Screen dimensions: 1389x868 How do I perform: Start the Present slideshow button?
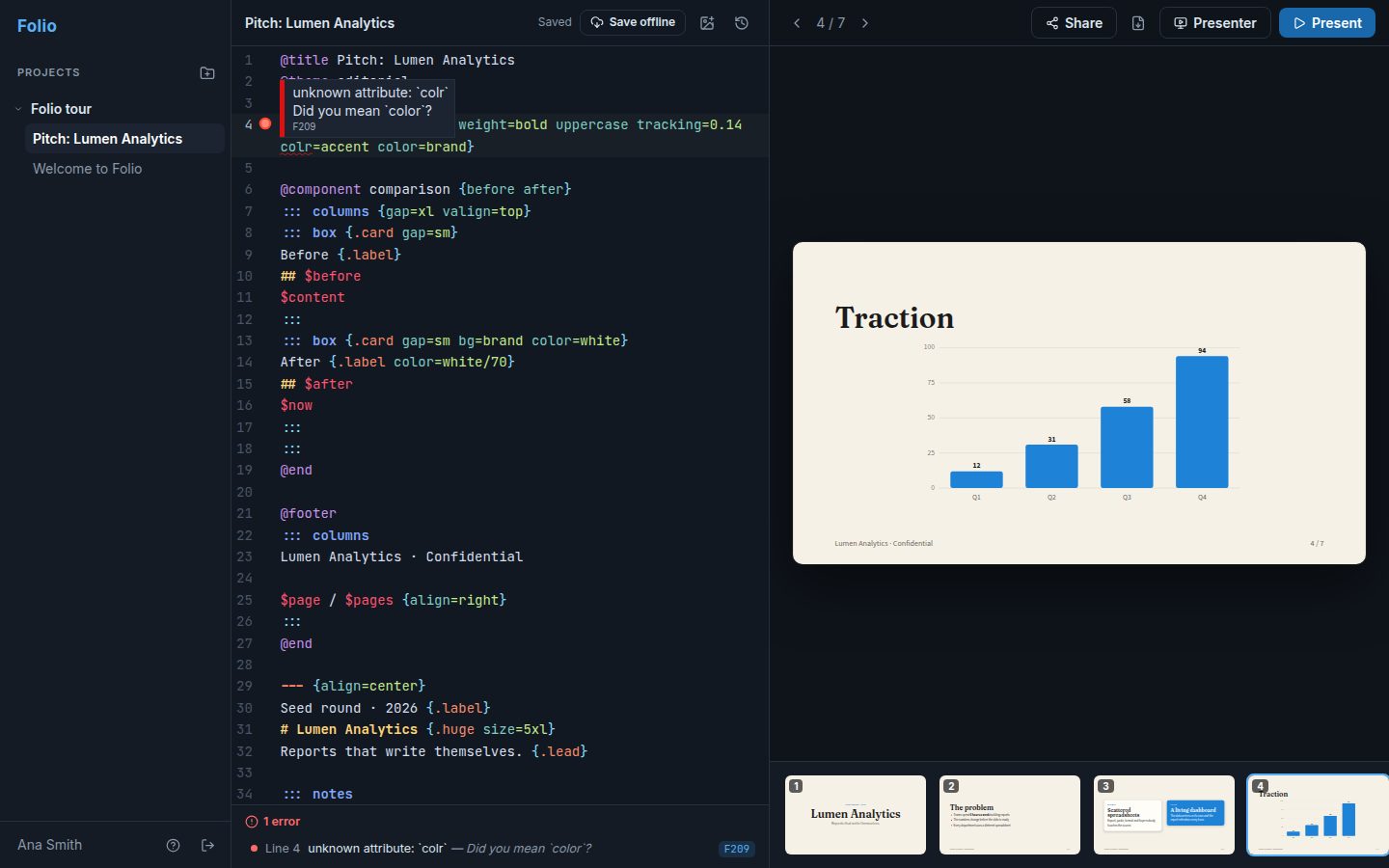pos(1327,23)
